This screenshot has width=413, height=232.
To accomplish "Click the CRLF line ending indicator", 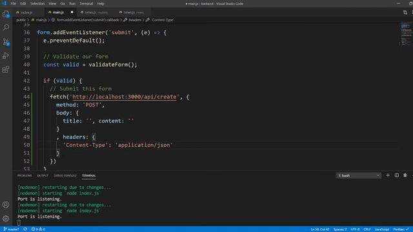I will click(367, 229).
